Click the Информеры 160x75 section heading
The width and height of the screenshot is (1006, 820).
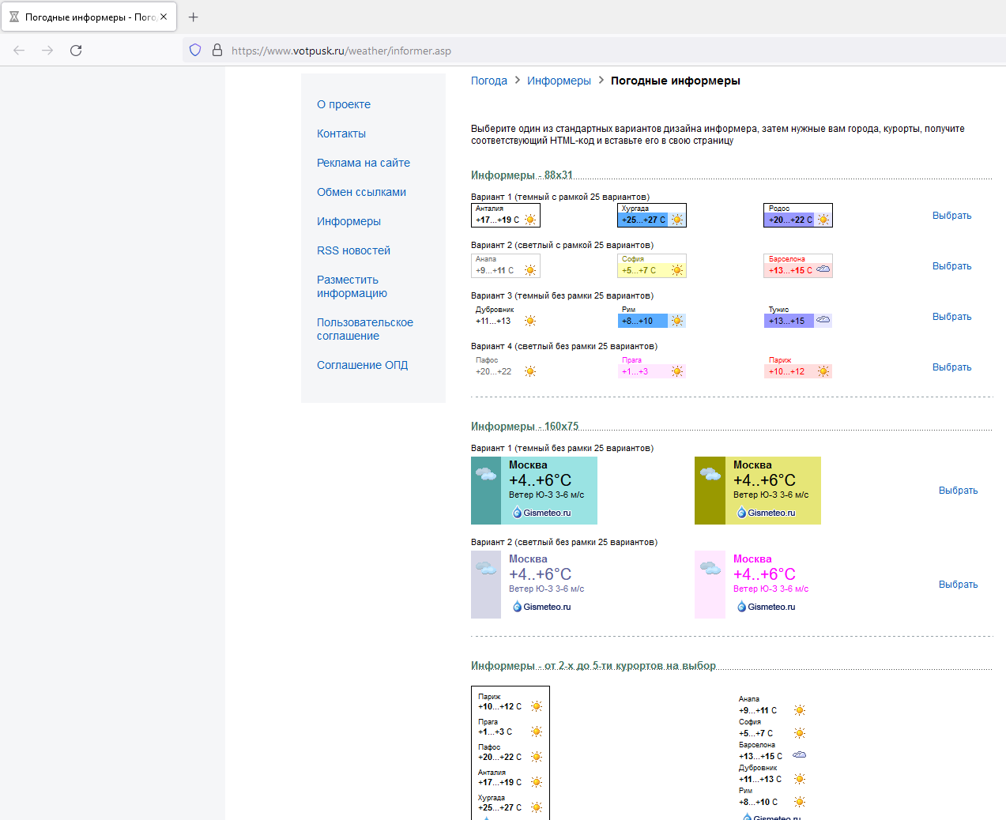525,426
